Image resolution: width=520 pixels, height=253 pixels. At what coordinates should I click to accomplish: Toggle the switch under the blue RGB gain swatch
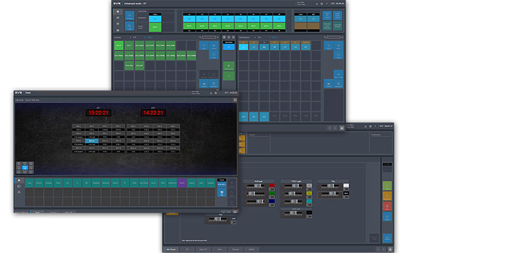tap(272, 205)
